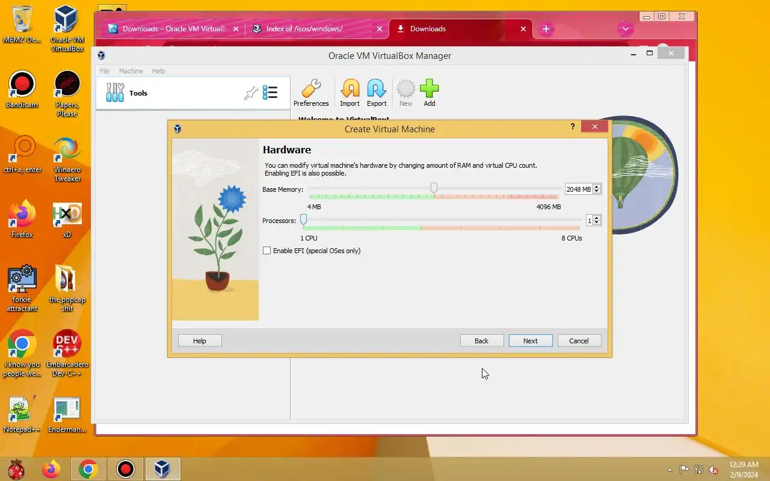Viewport: 770px width, 481px height.
Task: Click the Base Memory slider handle
Action: (434, 188)
